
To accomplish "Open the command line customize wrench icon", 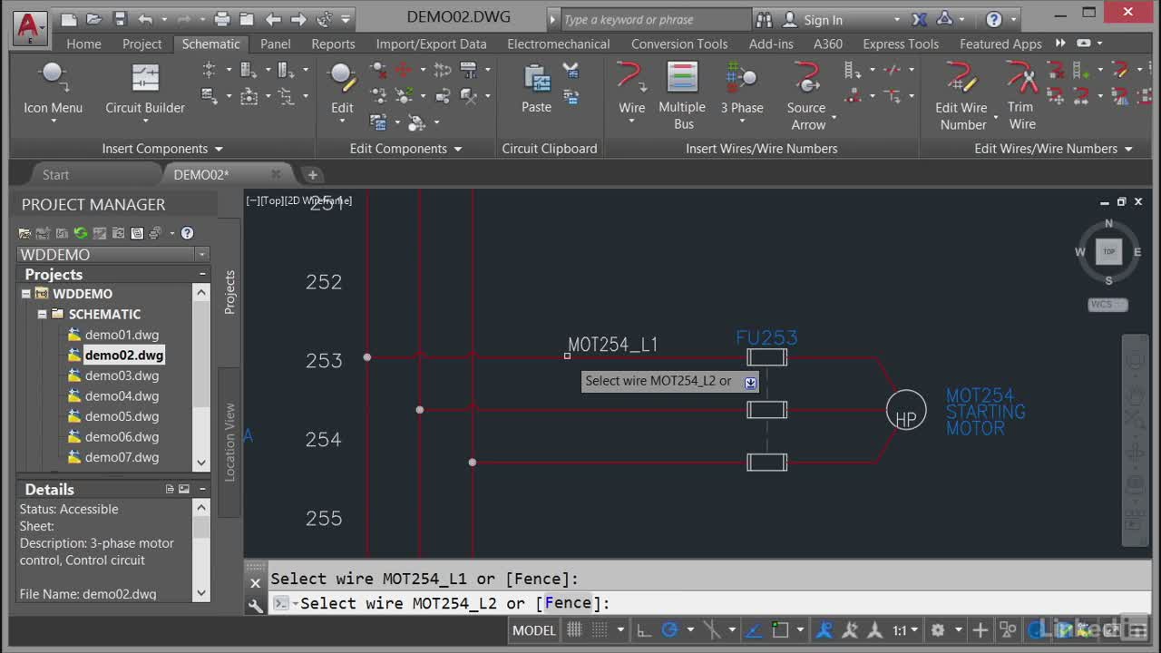I will click(256, 604).
